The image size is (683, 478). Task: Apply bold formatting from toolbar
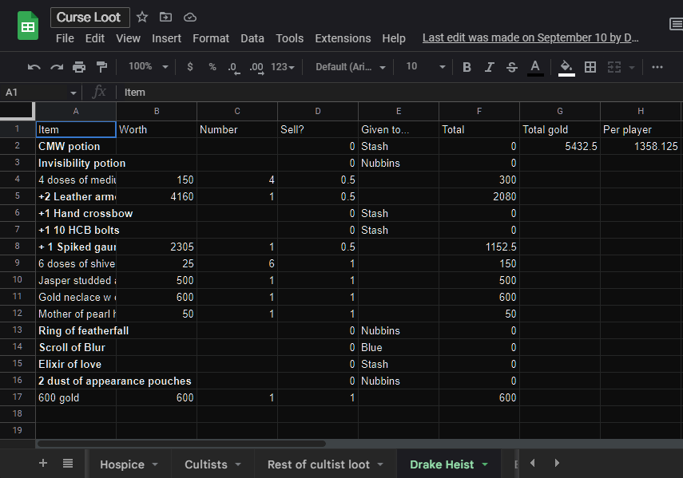tap(467, 68)
